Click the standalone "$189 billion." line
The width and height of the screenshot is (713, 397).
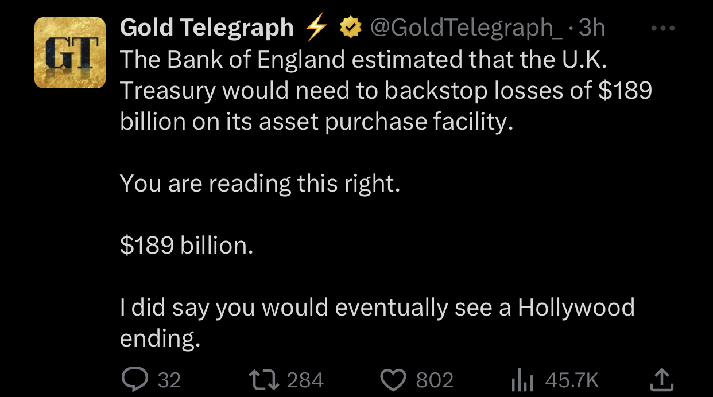coord(187,246)
